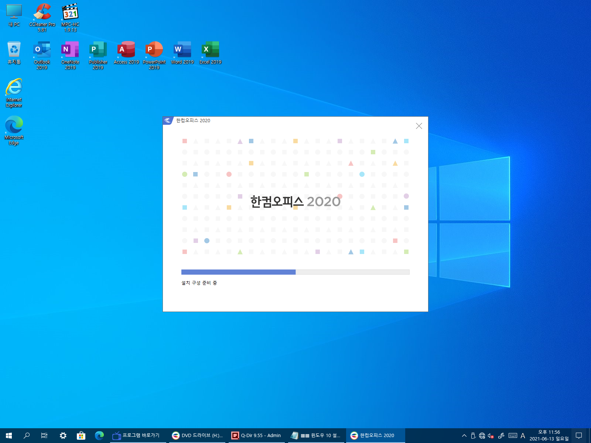Open Internet Explorer desktop shortcut

coord(14,93)
